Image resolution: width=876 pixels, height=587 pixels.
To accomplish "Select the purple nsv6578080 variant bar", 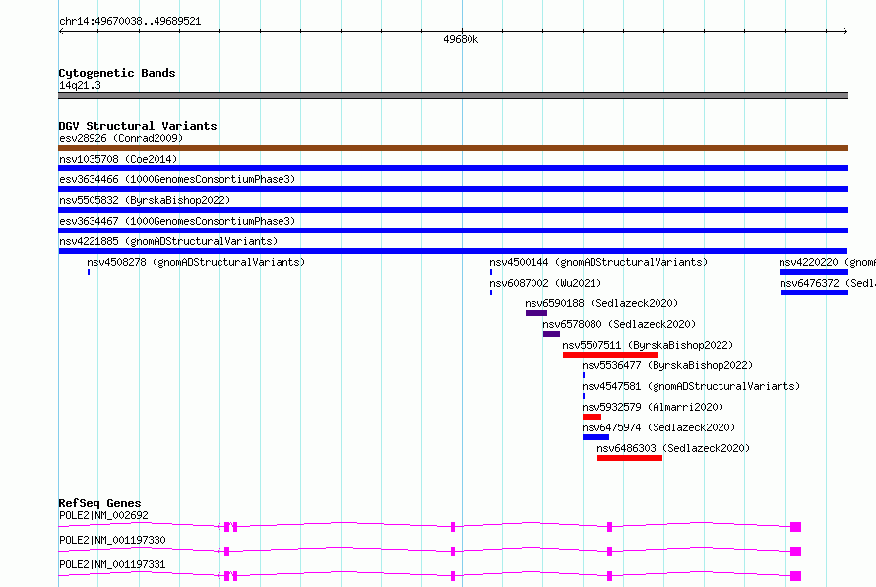I will click(551, 334).
